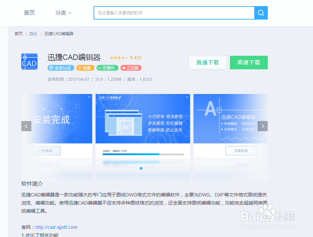Click the 版本：1.0.0.0 text
Viewport: 313px width, 237px height.
pyautogui.click(x=139, y=79)
